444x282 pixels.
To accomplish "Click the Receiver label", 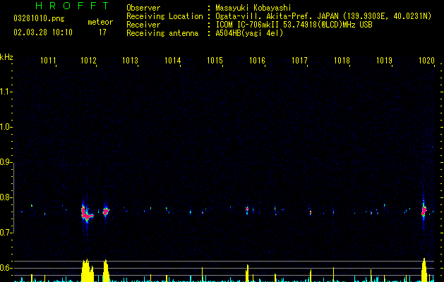I will tap(143, 25).
